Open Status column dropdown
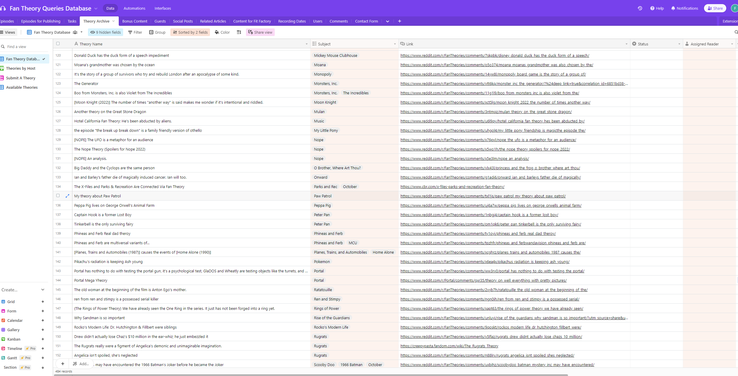The height and width of the screenshot is (376, 738). 679,44
